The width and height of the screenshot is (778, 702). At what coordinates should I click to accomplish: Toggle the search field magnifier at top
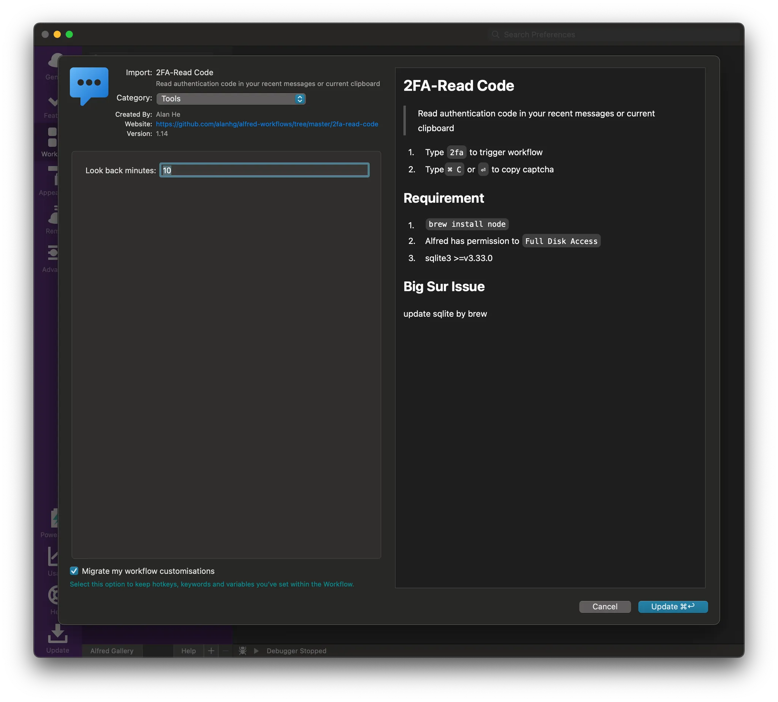496,34
